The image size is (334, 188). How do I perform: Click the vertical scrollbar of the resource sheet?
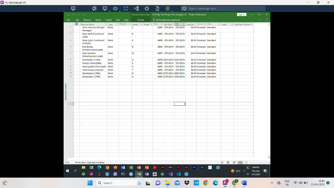(269, 90)
